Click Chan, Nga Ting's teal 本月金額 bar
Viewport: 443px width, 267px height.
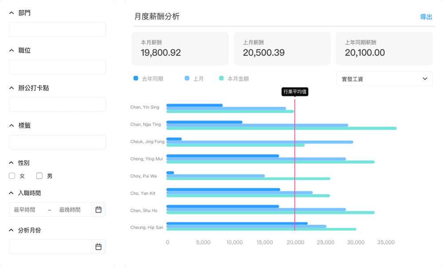282,128
